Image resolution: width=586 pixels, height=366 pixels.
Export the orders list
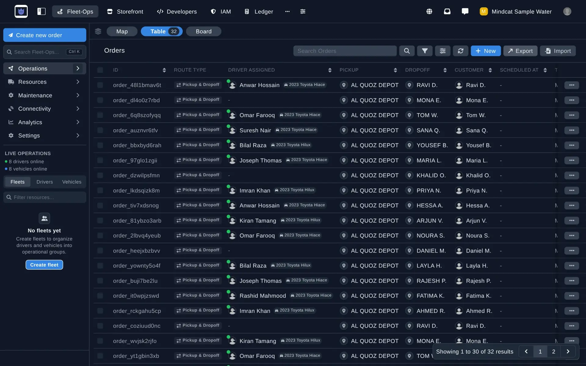click(x=520, y=51)
